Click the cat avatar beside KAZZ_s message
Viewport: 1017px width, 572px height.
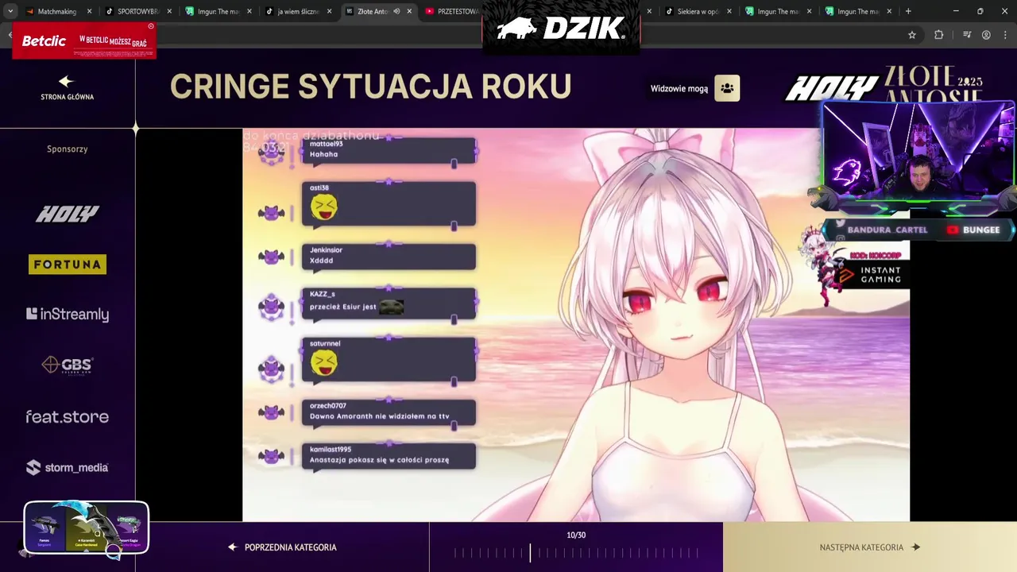[272, 306]
